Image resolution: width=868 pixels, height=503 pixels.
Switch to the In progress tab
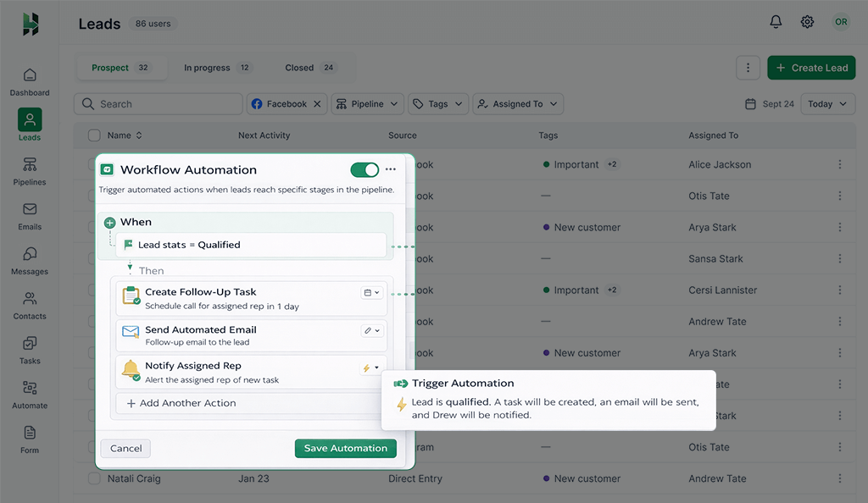210,67
